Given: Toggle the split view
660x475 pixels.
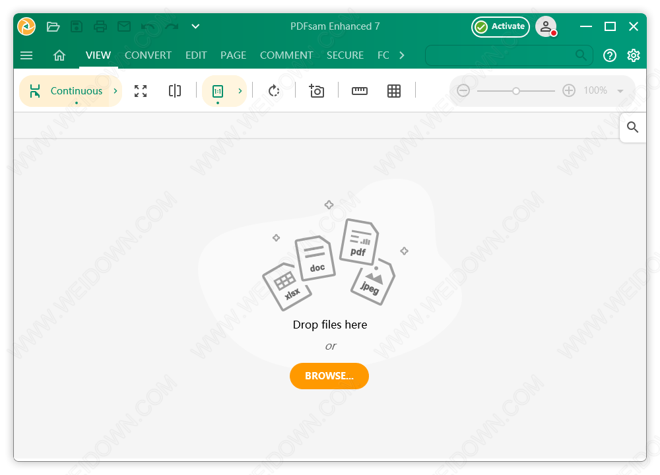Looking at the screenshot, I should point(175,91).
